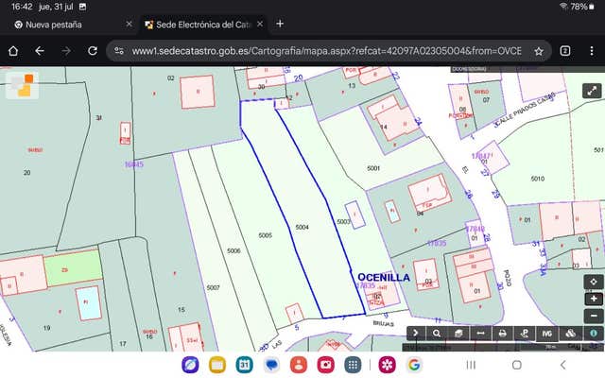605x378 pixels.
Task: Open the Chrome three-dot menu
Action: click(591, 51)
